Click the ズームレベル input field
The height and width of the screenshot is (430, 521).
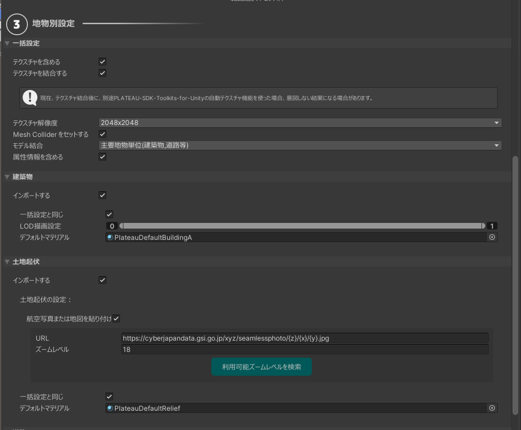coord(304,350)
